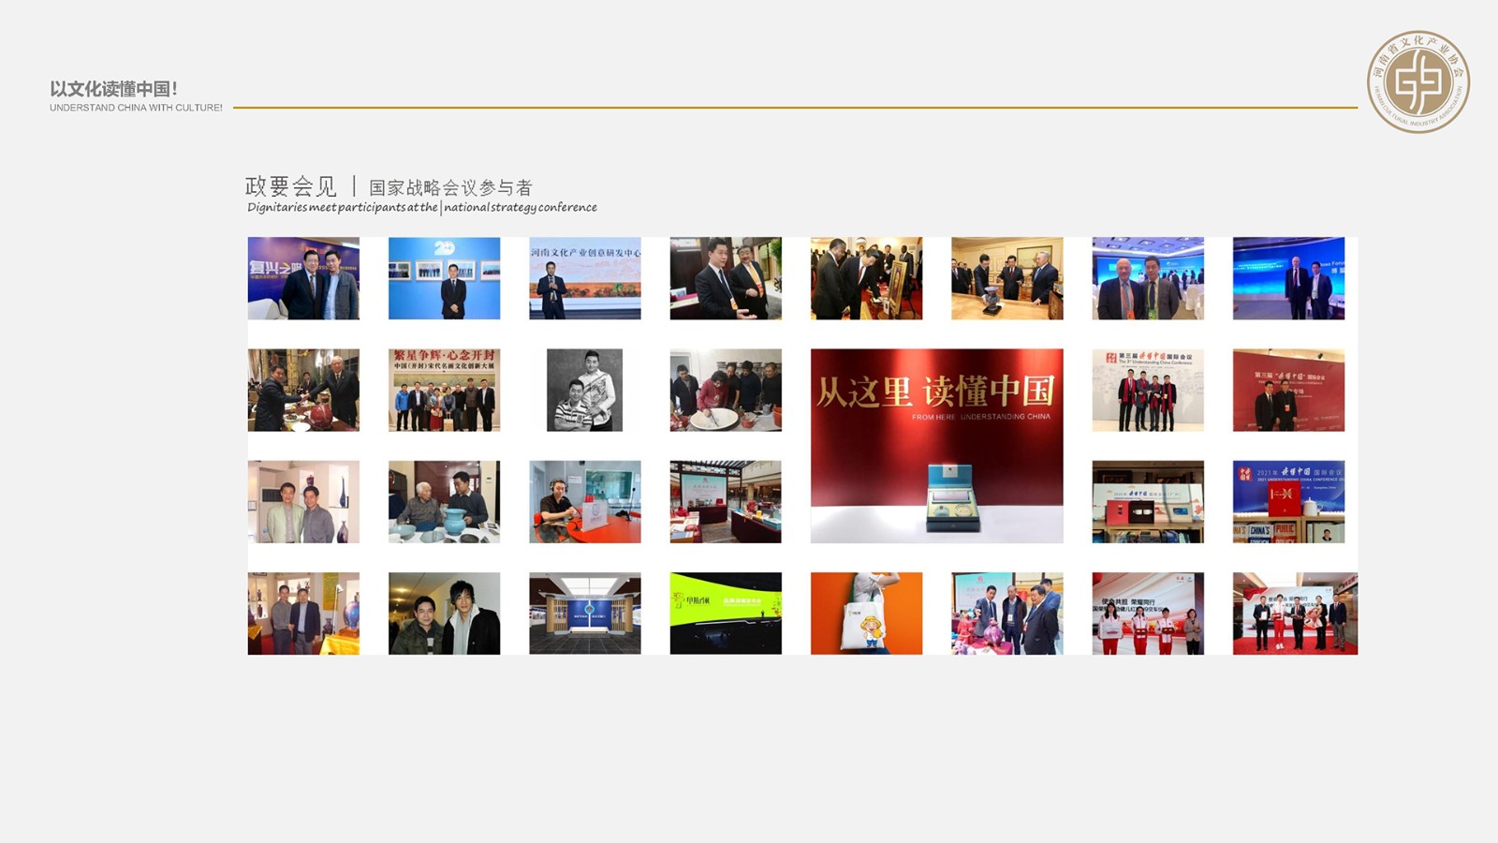Image resolution: width=1498 pixels, height=843 pixels.
Task: Select the chefs cooking around large pot photo
Action: point(726,391)
